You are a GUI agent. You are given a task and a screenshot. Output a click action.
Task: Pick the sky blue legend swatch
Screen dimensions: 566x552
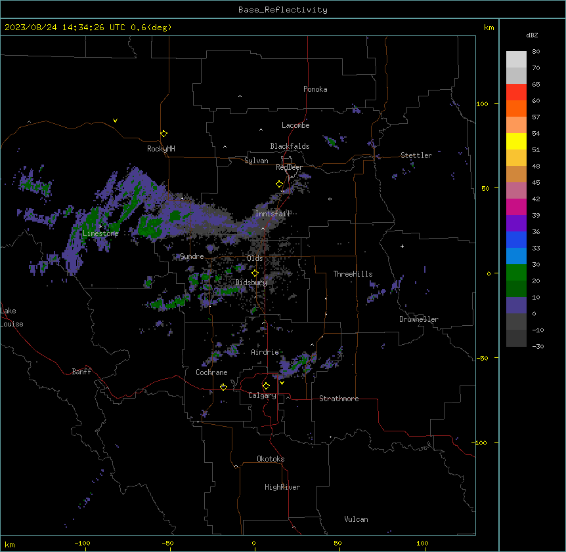click(x=516, y=256)
